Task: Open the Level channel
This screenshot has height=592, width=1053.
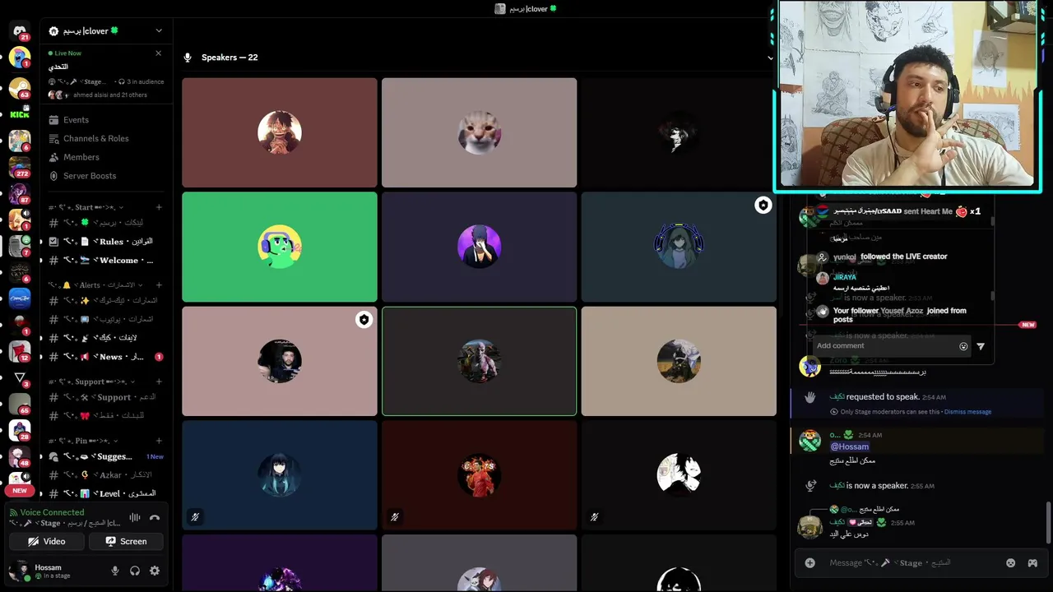Action: (107, 493)
